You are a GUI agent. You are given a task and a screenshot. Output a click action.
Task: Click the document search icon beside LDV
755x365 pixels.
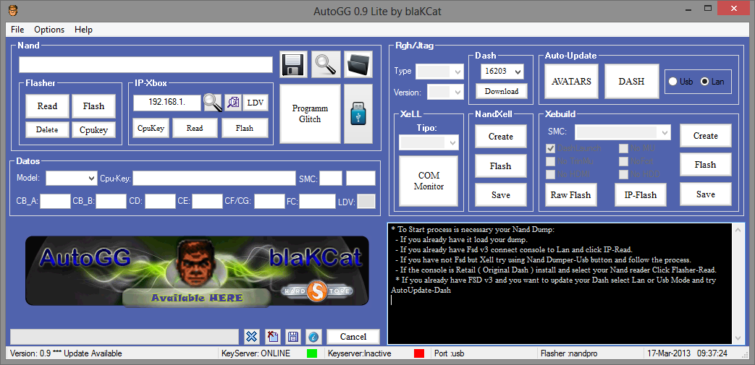click(233, 103)
